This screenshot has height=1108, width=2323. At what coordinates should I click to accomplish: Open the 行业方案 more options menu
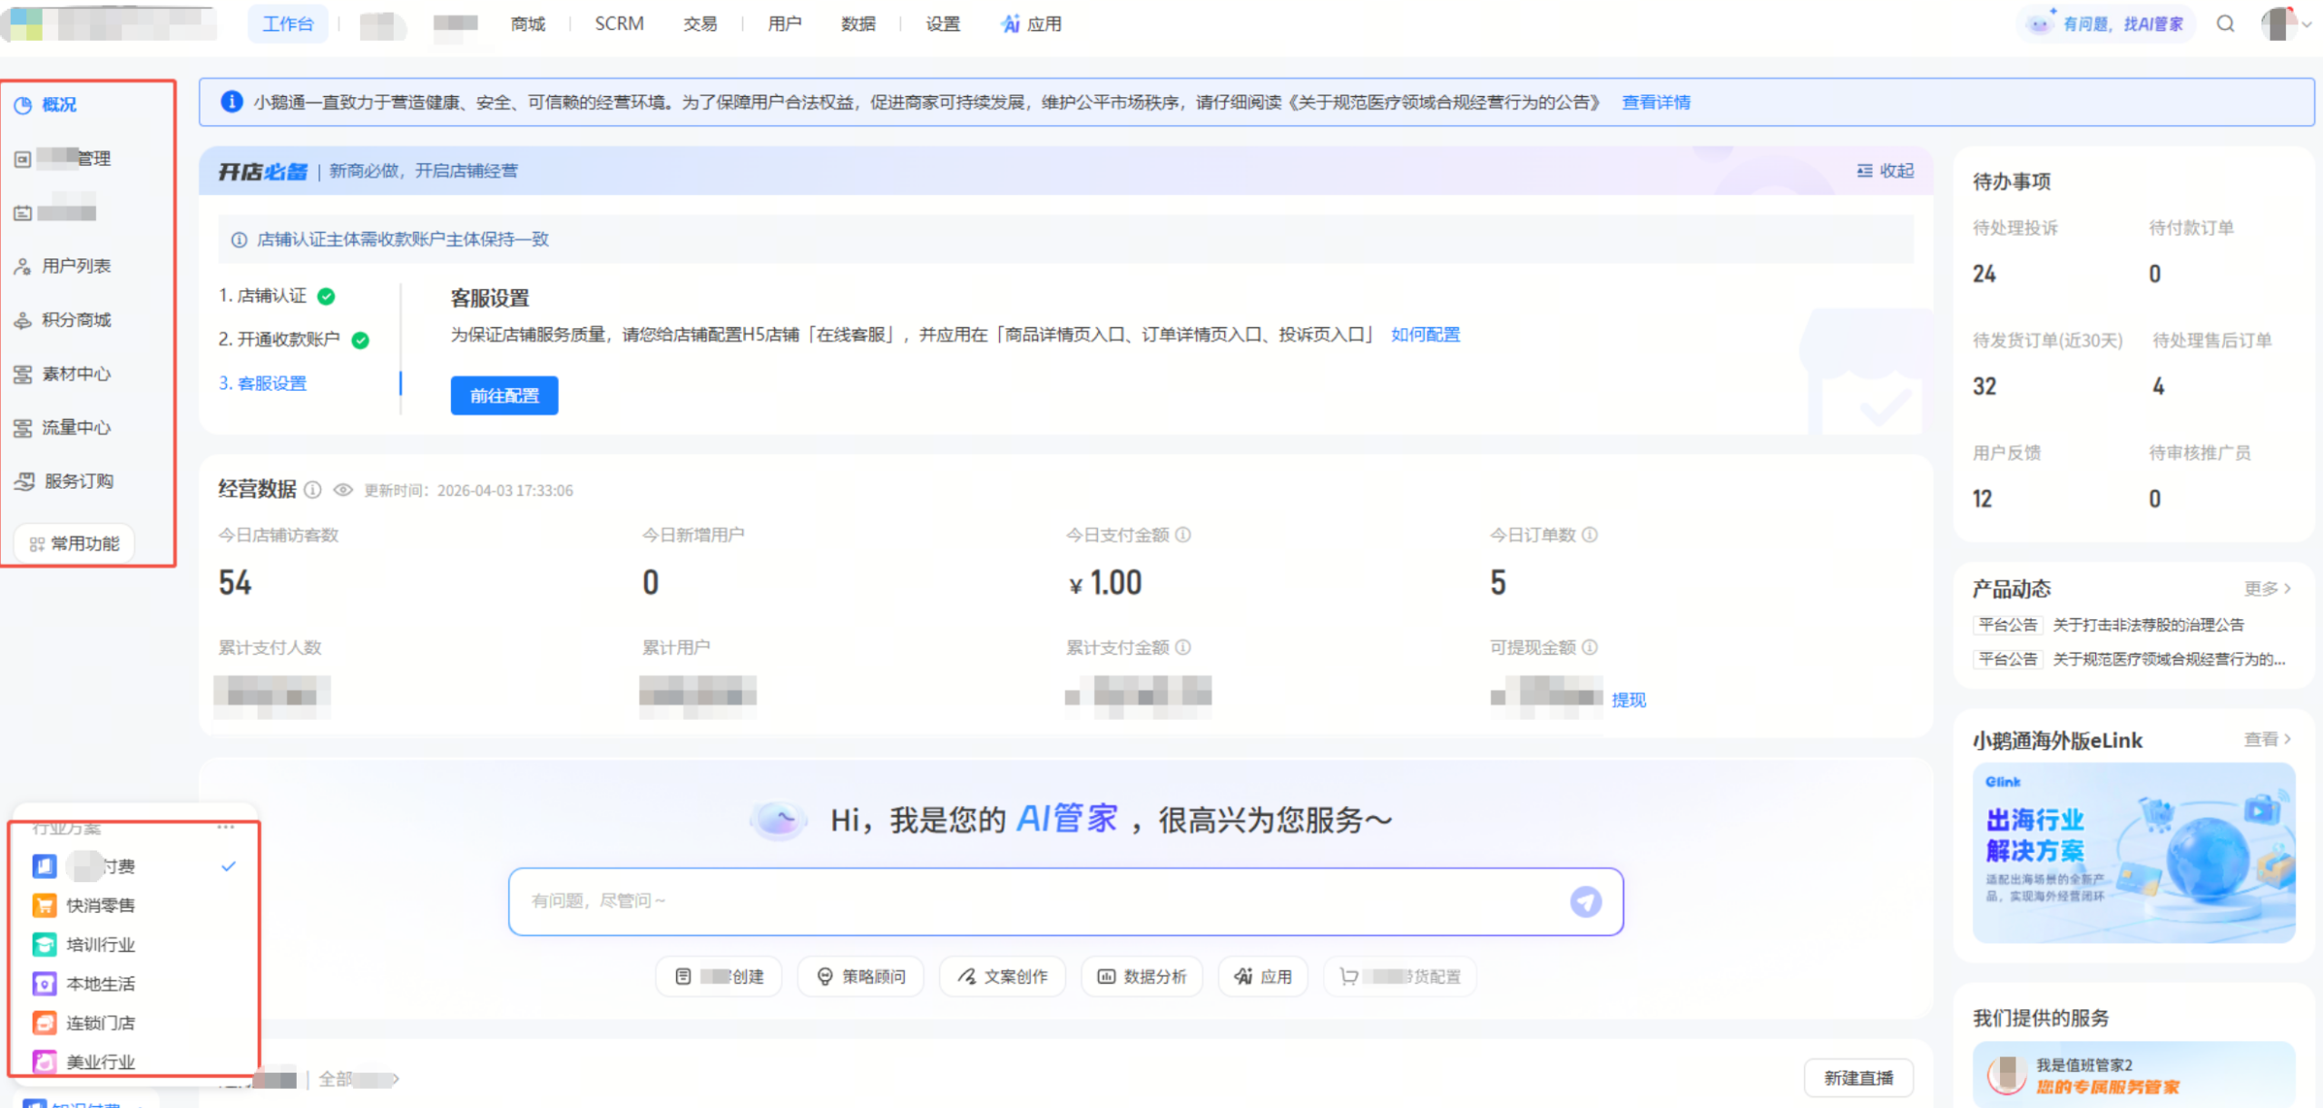point(226,826)
